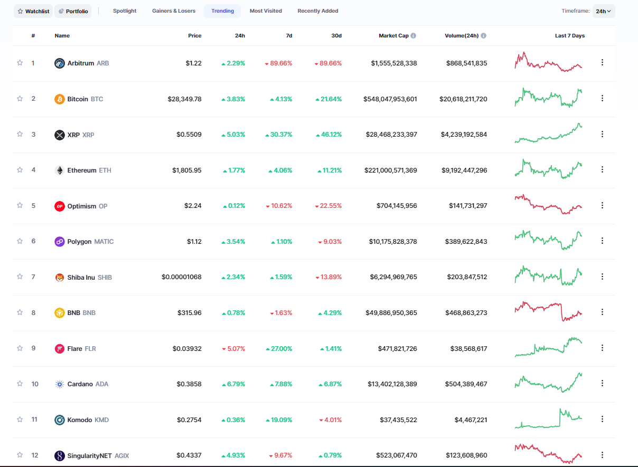Star Optimism to add to watchlist
638x467 pixels.
tap(20, 205)
